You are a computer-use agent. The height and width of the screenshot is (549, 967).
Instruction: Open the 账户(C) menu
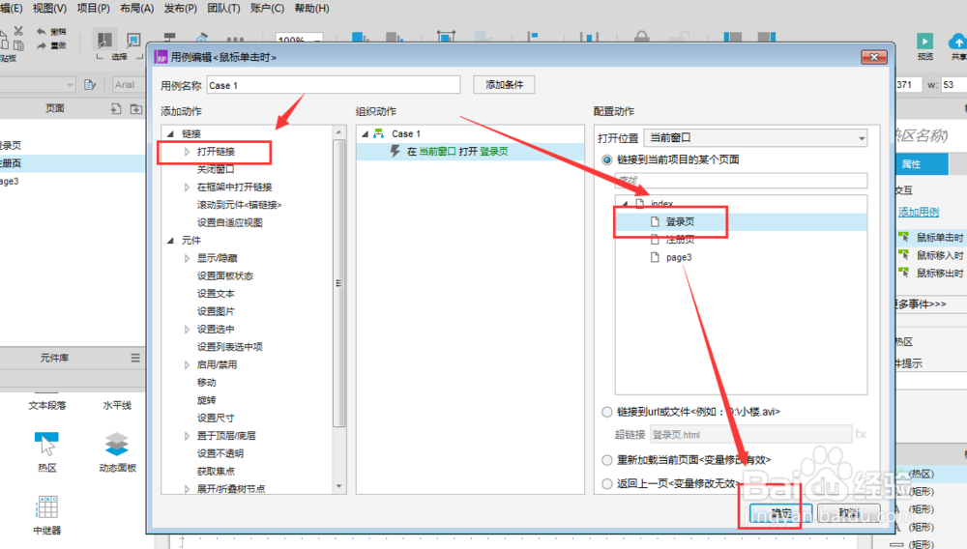(x=267, y=8)
